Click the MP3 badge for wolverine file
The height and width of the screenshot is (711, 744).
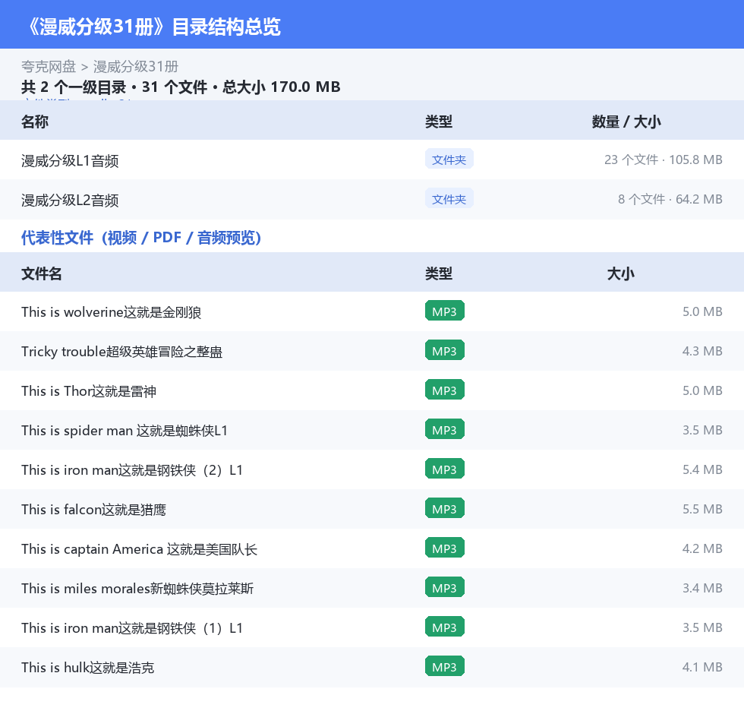(x=445, y=311)
